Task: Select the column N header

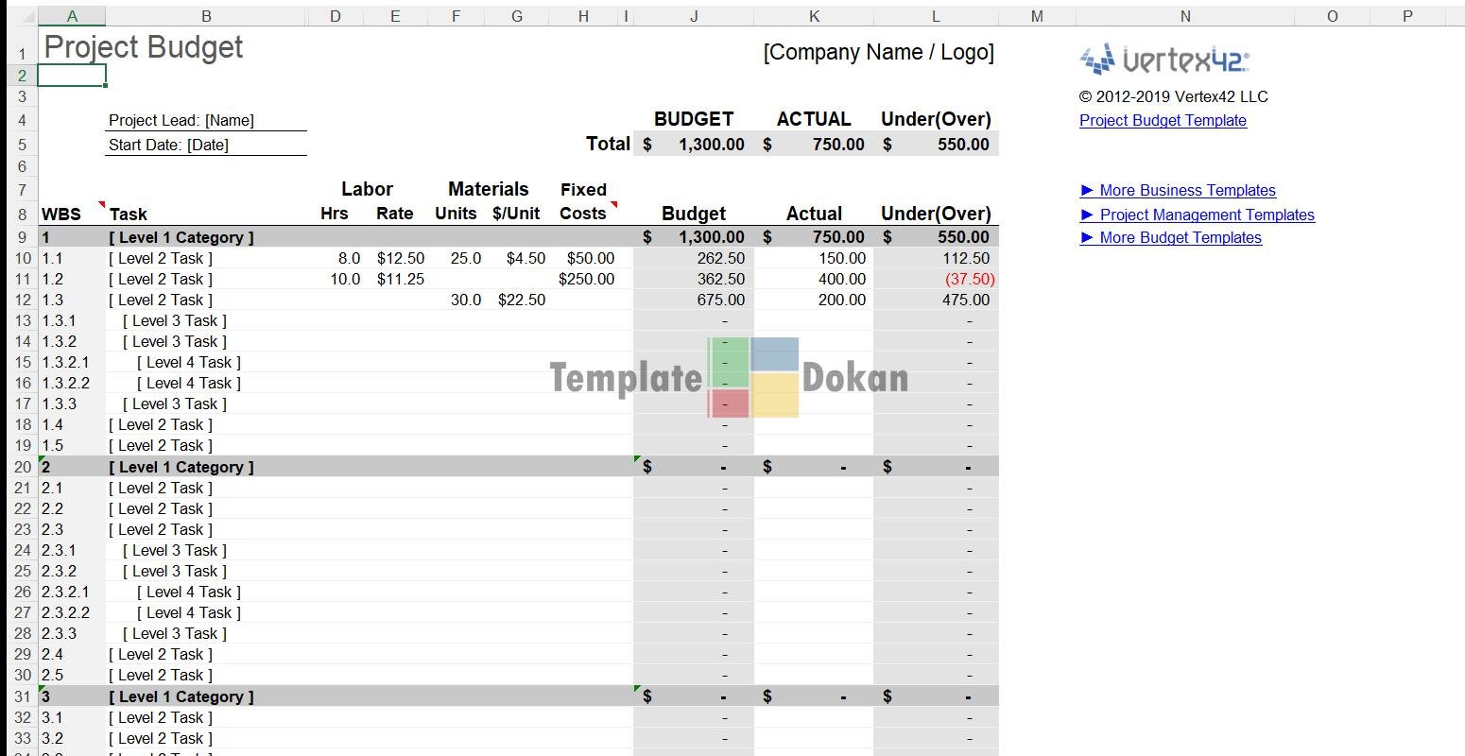Action: tap(1184, 16)
